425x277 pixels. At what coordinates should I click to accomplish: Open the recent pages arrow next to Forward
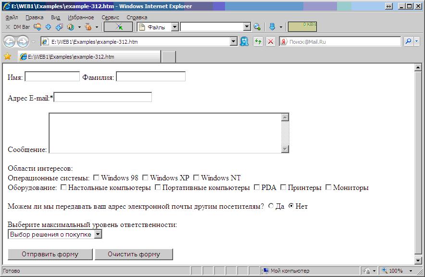(x=33, y=42)
